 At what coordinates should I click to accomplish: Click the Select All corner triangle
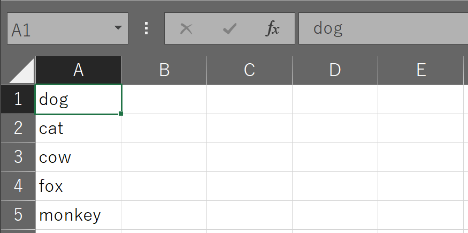point(21,71)
